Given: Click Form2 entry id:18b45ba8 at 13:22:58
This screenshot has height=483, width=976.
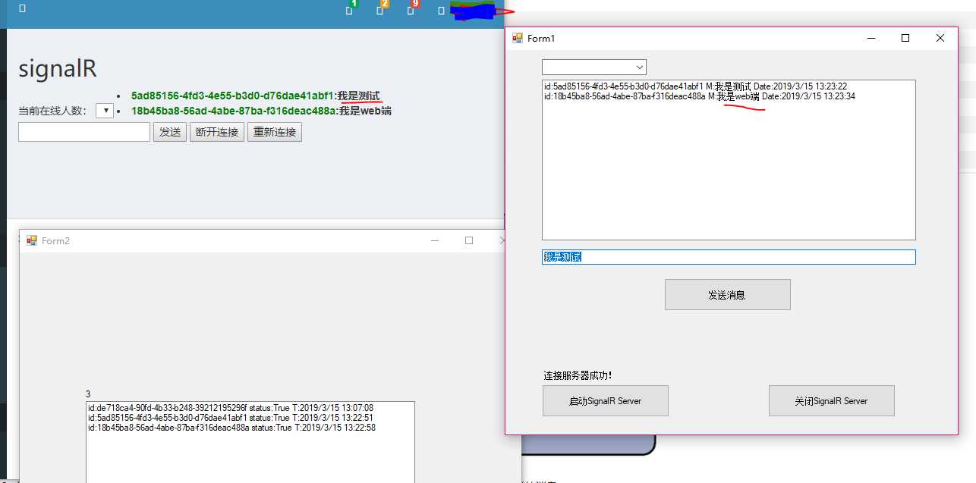Looking at the screenshot, I should (x=232, y=428).
